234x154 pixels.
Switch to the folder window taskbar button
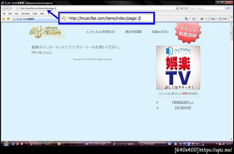(69, 144)
